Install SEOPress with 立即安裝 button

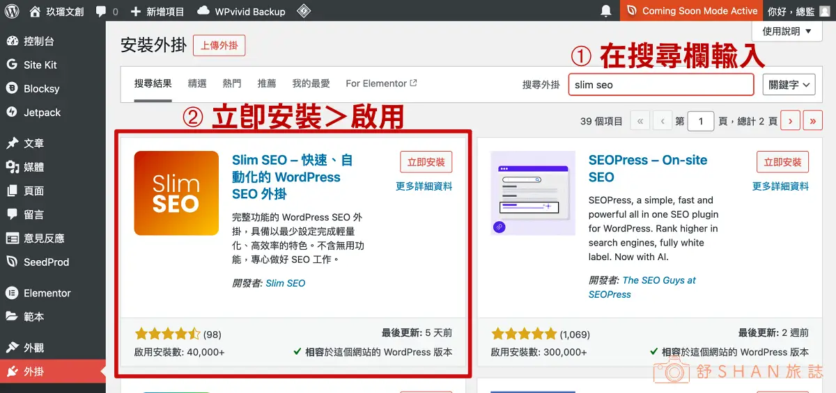(x=782, y=162)
